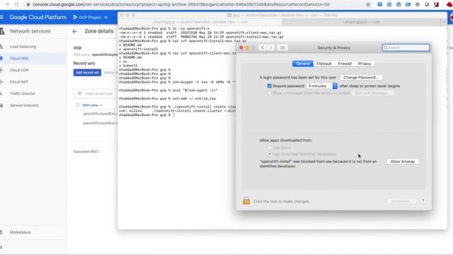This screenshot has height=255, width=453.
Task: Open the Google Cloud hamburger navigation menu
Action: click(1, 17)
